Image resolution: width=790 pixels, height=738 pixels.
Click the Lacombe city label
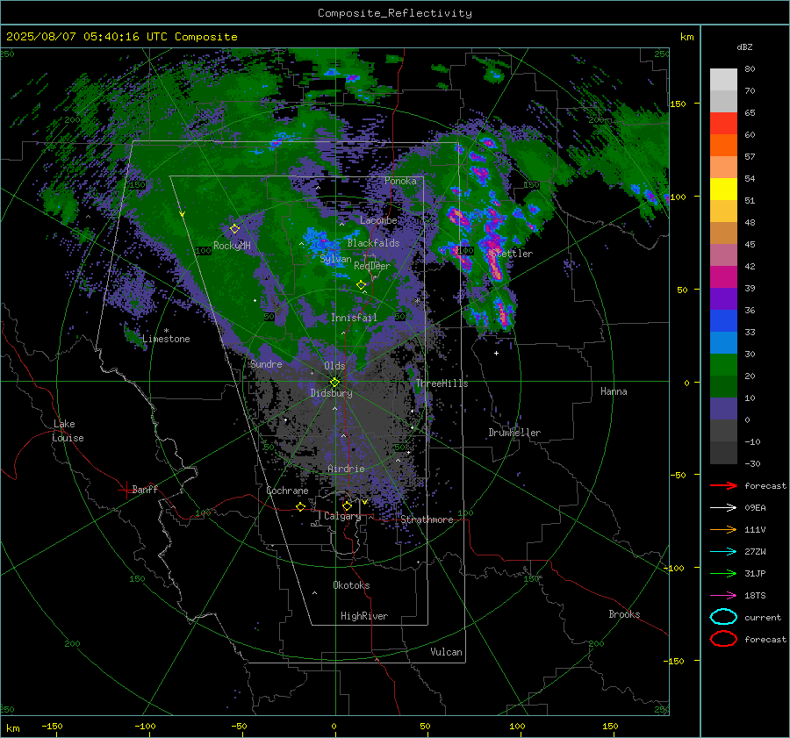coord(378,220)
